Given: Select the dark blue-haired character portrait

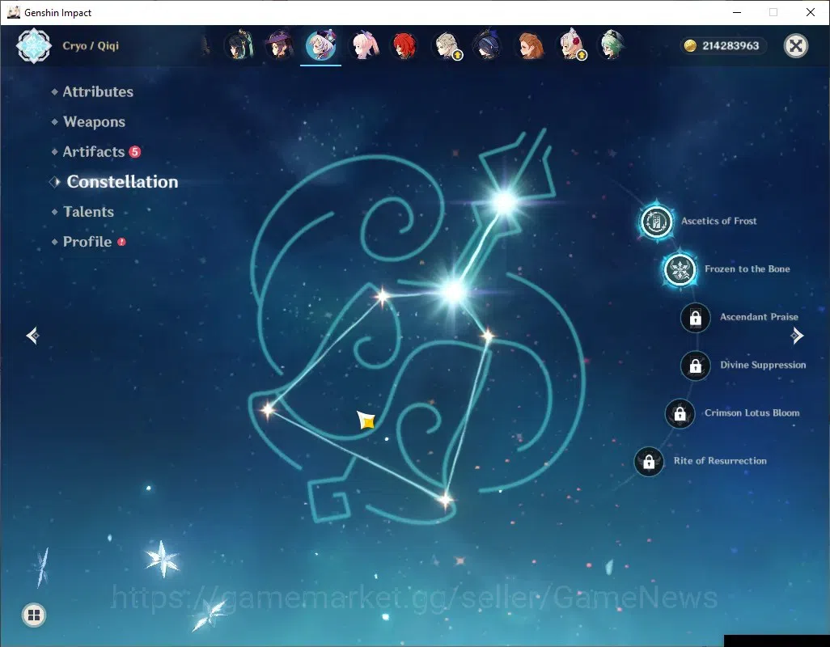Looking at the screenshot, I should (x=488, y=45).
